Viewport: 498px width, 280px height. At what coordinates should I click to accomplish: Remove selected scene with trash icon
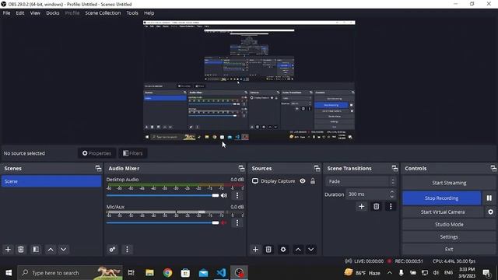[x=21, y=250]
